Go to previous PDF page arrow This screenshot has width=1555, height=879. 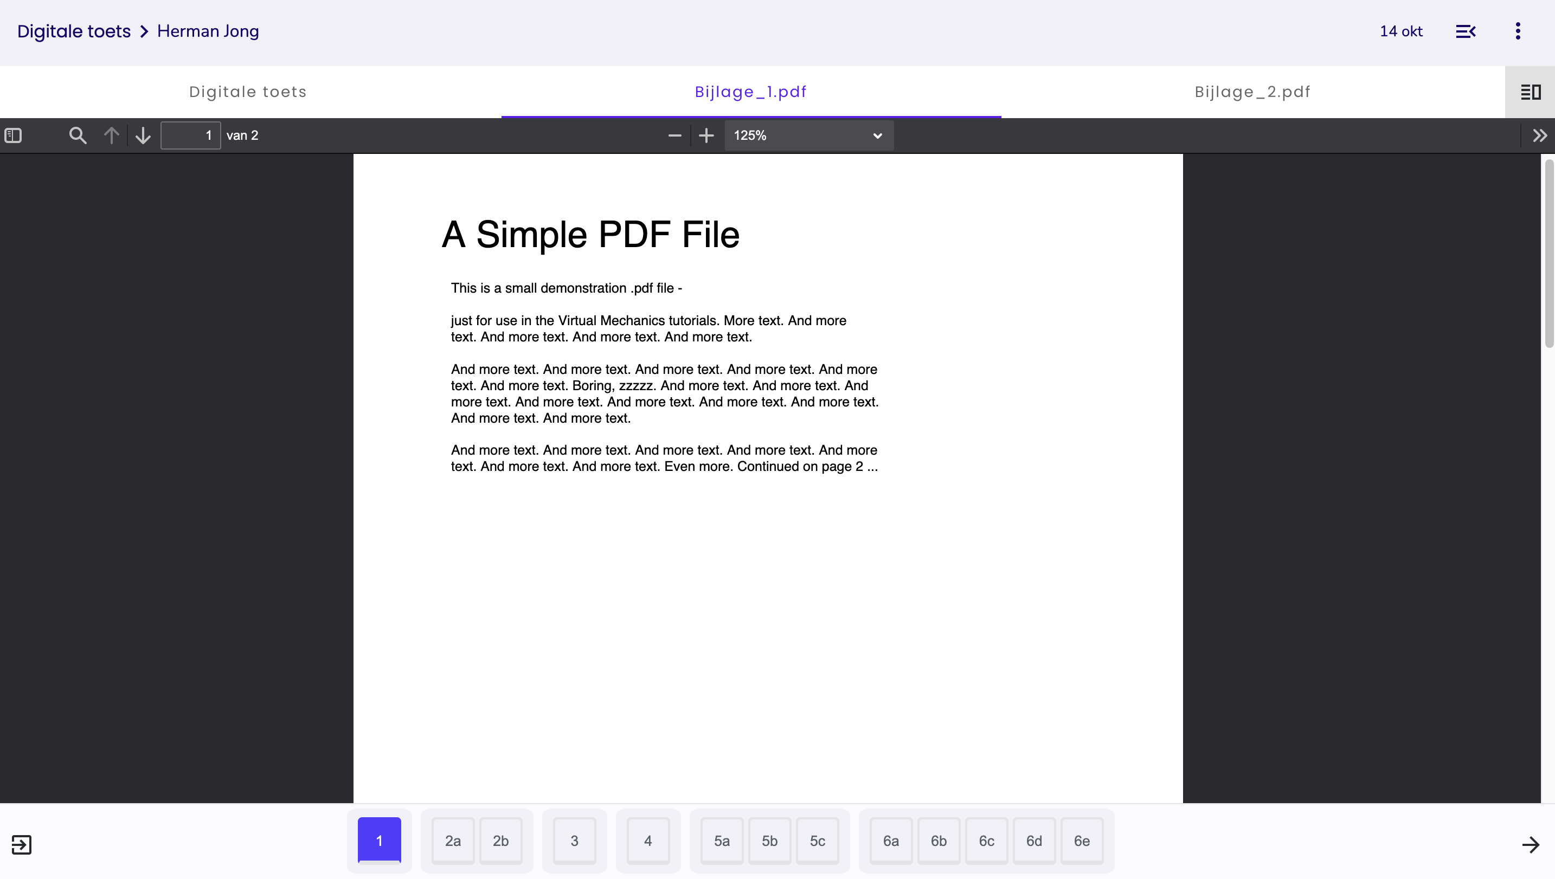coord(111,135)
